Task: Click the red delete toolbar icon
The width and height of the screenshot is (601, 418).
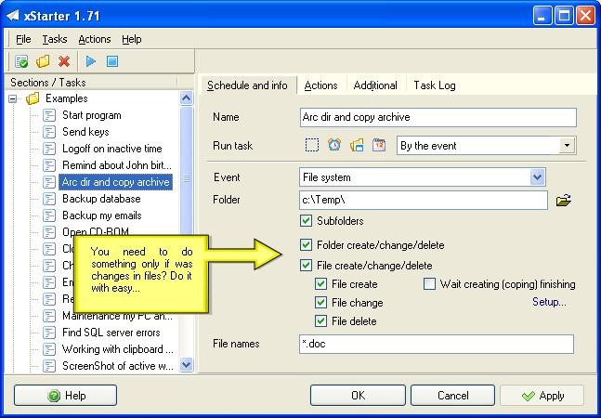Action: click(x=64, y=61)
